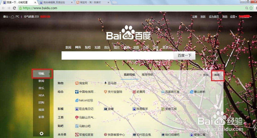Screen dimensions: 257x138
Task: Click the 设为首页 link
Action: coord(214,16)
